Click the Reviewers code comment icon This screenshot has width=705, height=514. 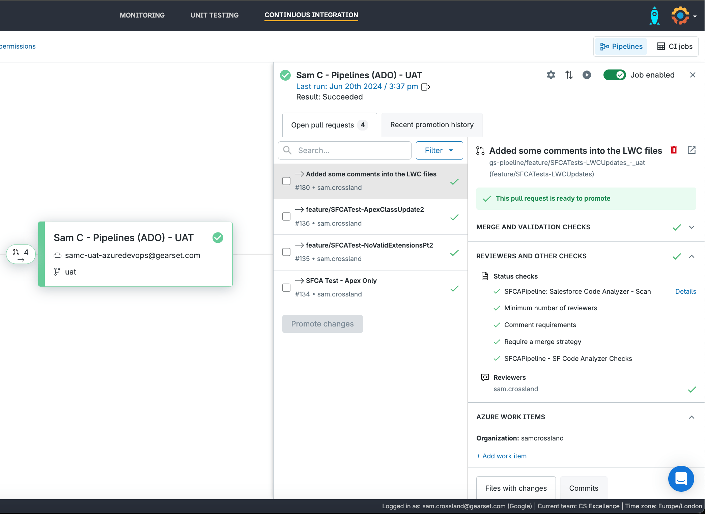coord(485,377)
